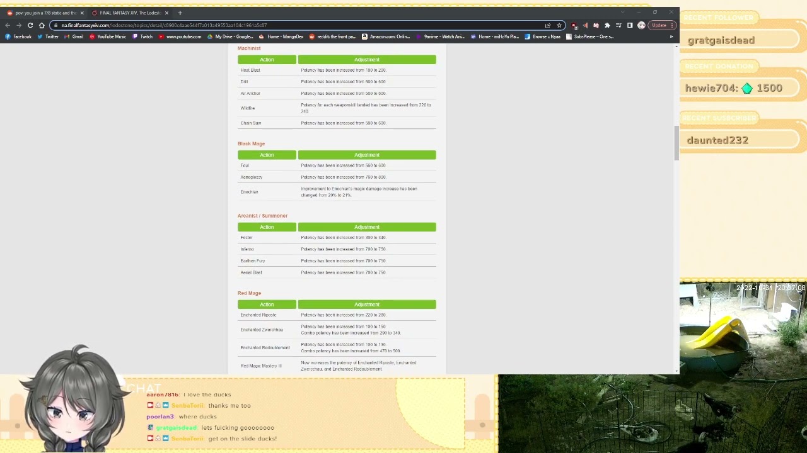The height and width of the screenshot is (453, 807).
Task: Share this page using the share icon
Action: (548, 25)
